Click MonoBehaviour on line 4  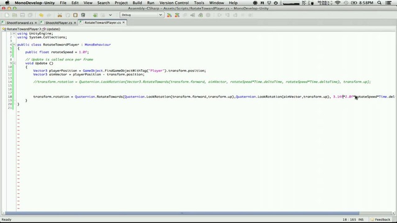coord(97,45)
